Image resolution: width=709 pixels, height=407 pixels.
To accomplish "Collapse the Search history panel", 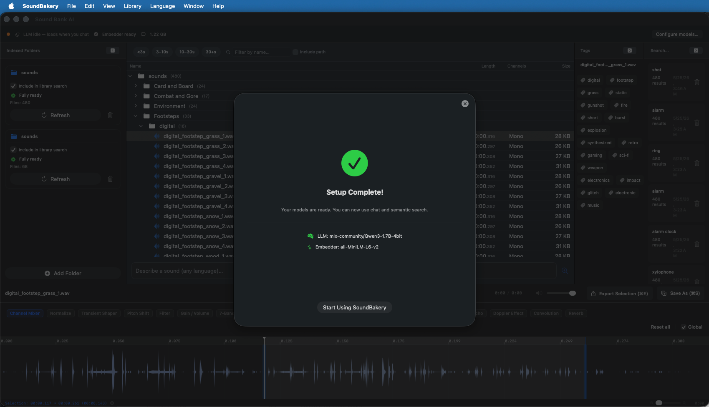I will point(696,50).
